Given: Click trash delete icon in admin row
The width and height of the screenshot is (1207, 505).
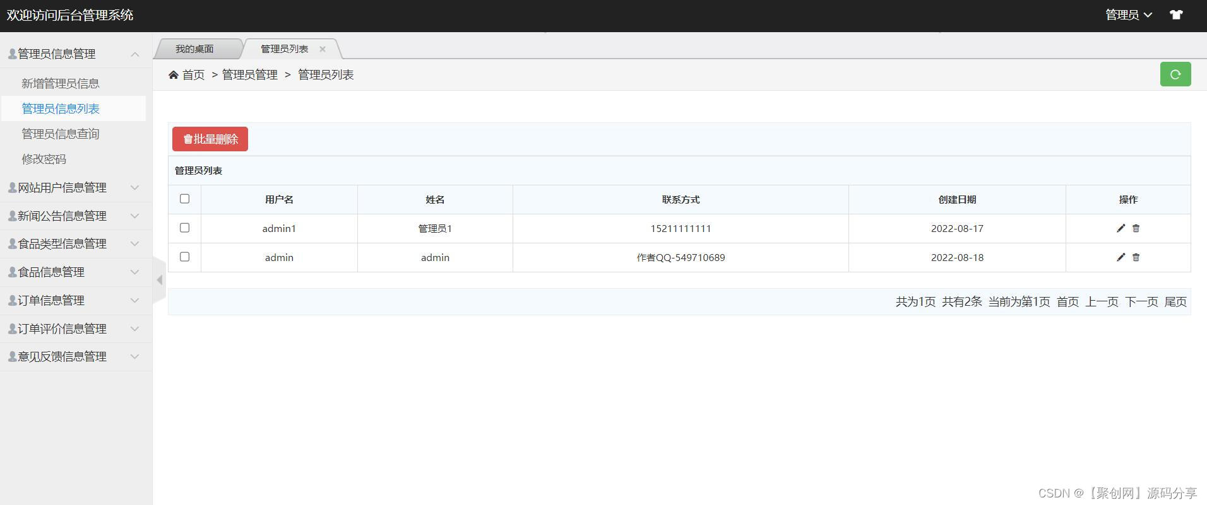Looking at the screenshot, I should pos(1136,257).
